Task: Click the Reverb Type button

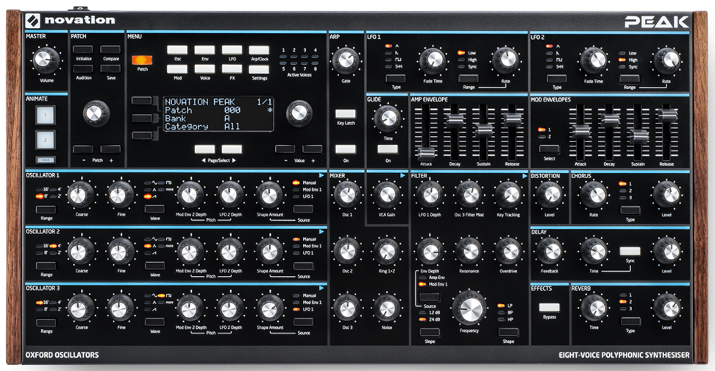Action: pos(630,321)
